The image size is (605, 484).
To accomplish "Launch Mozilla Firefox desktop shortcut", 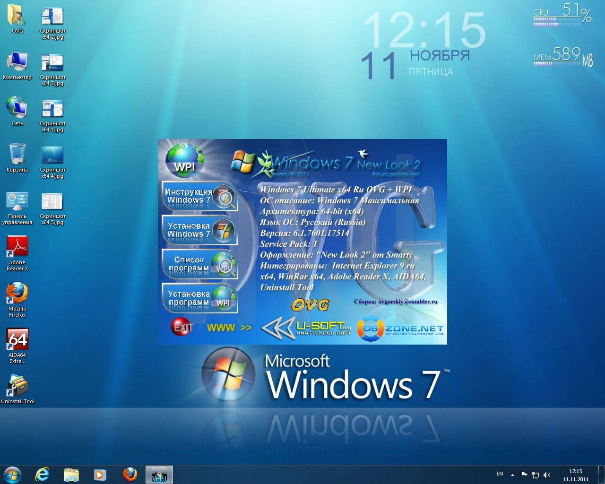I will coord(17,300).
